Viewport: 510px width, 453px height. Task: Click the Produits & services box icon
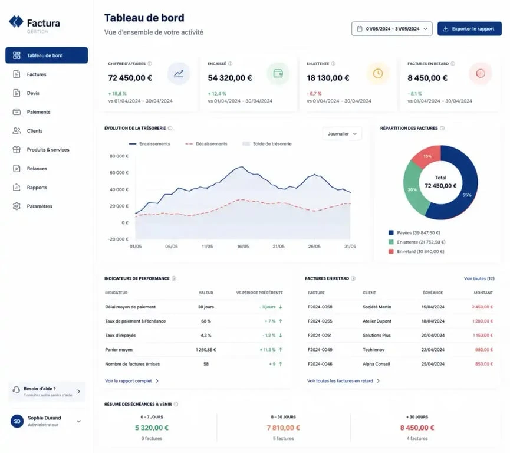point(17,150)
